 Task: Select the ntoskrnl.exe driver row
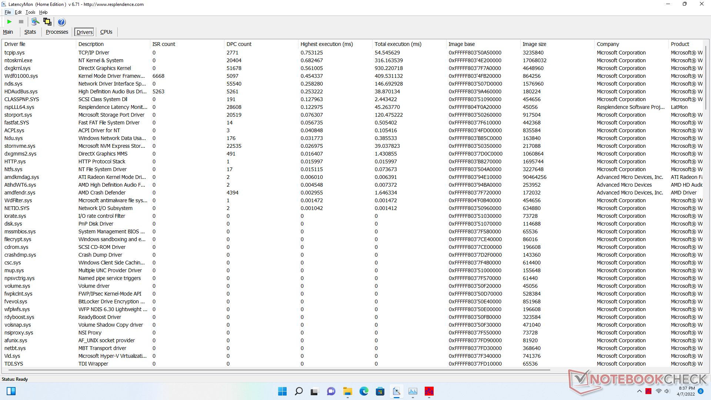(353, 60)
